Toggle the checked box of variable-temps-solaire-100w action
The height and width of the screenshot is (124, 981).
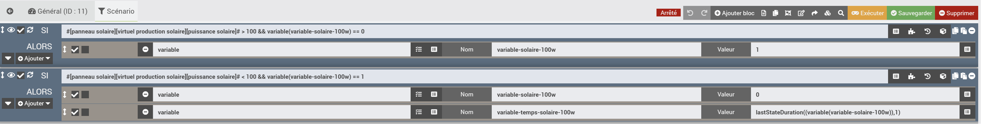[75, 112]
